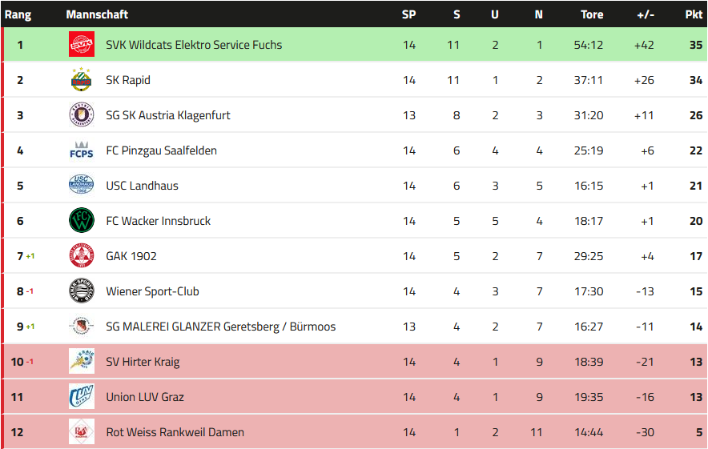Click the SVK Wildcats team logo

click(82, 45)
